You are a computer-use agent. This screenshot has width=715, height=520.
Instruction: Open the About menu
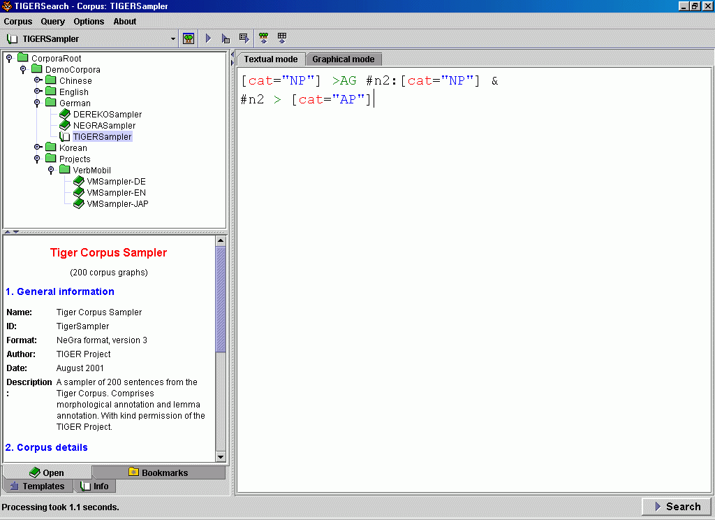coord(125,22)
